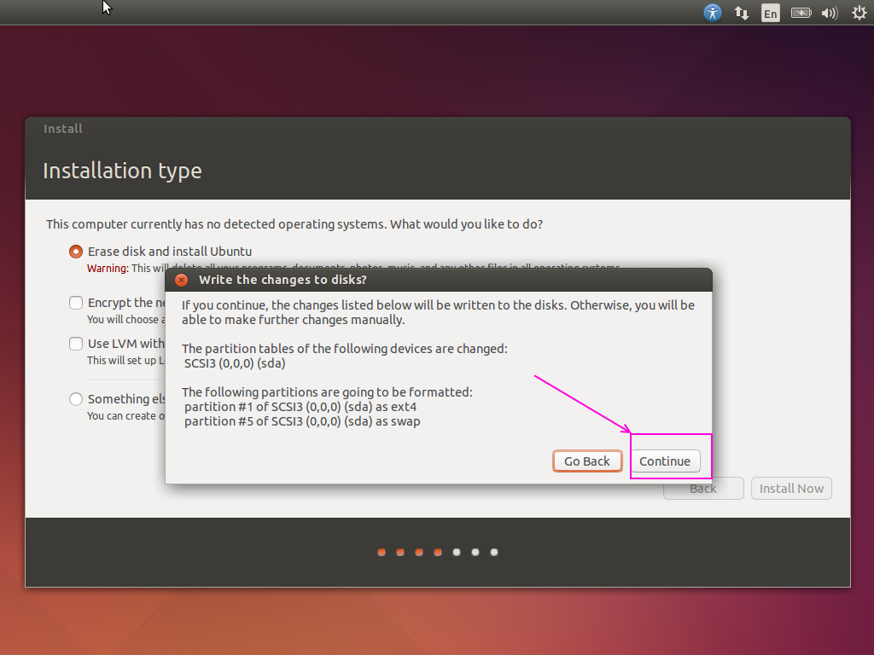Enable the Use LVM checkbox
Screen dimensions: 874x655
click(76, 344)
